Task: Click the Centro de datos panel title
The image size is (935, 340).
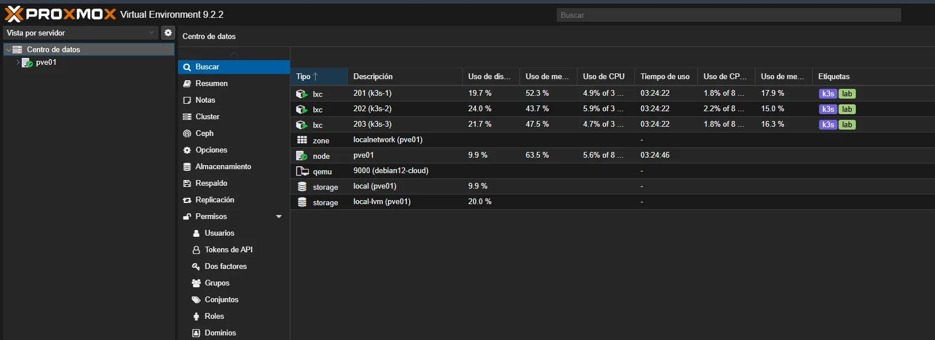Action: [209, 36]
